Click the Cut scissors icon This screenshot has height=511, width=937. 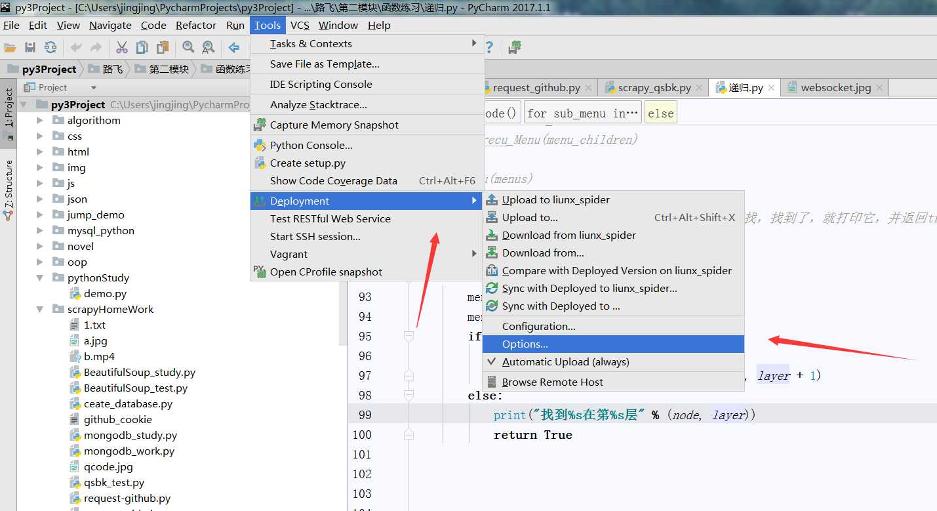(x=122, y=47)
